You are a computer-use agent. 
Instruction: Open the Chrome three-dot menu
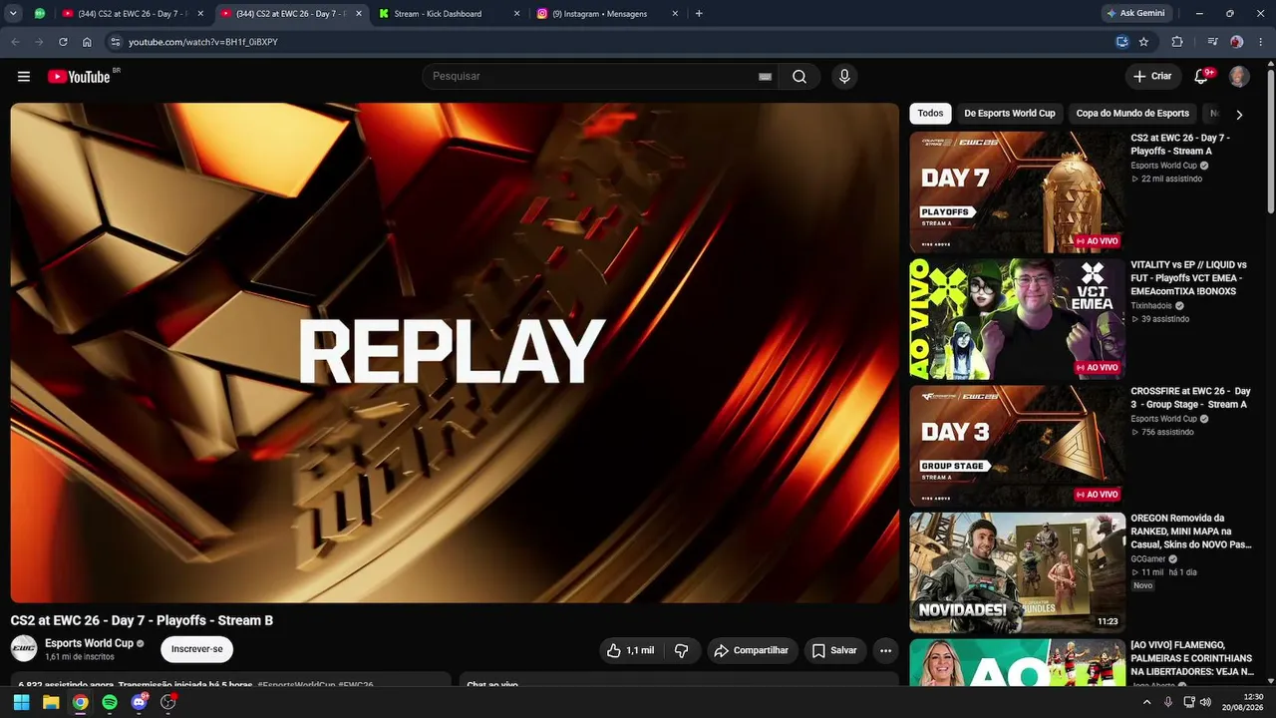point(1259,42)
